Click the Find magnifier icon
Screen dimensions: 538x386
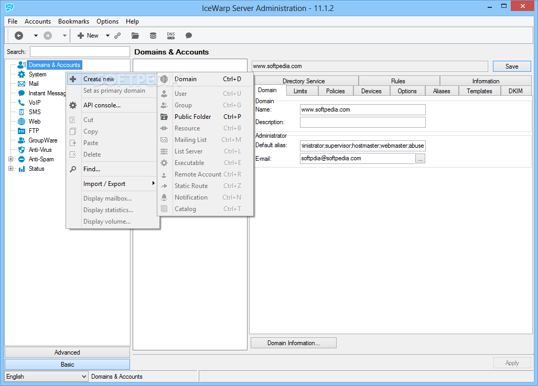click(x=73, y=169)
